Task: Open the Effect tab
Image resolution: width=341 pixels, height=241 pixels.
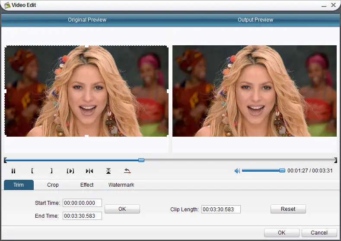Action: tap(87, 185)
